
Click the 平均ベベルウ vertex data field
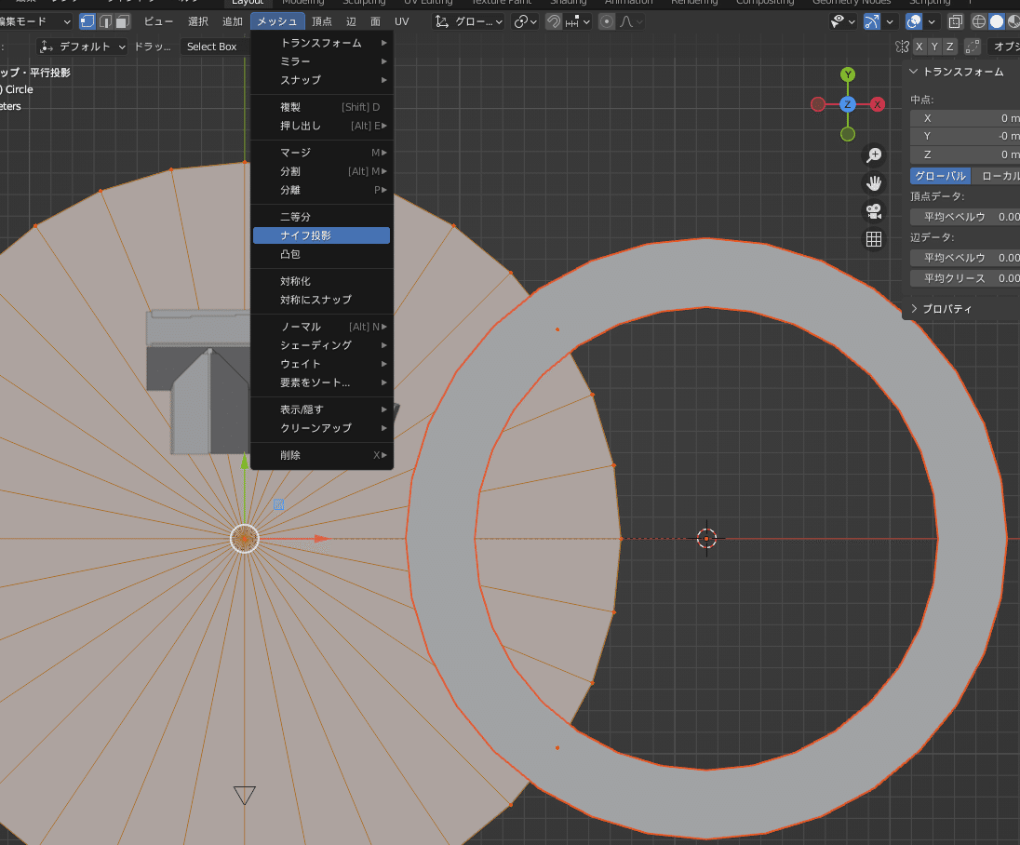(x=965, y=217)
